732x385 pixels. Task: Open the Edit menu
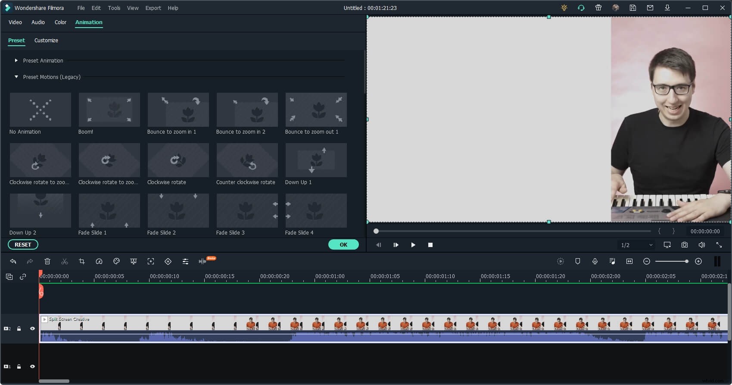[x=96, y=8]
